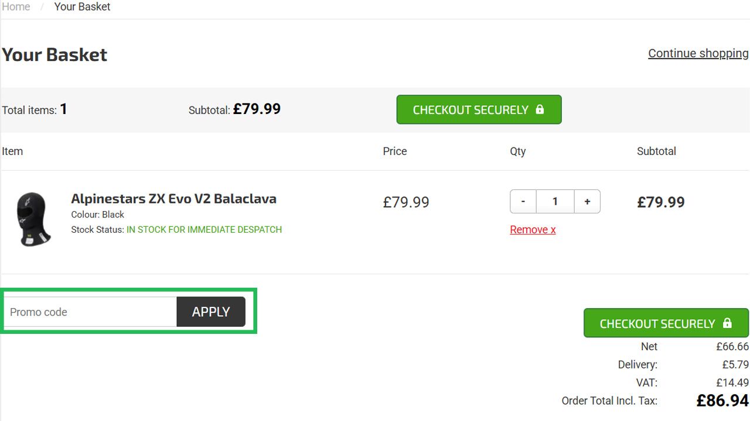The image size is (750, 421).
Task: Open the balaclava product thumbnail
Action: coord(33,219)
